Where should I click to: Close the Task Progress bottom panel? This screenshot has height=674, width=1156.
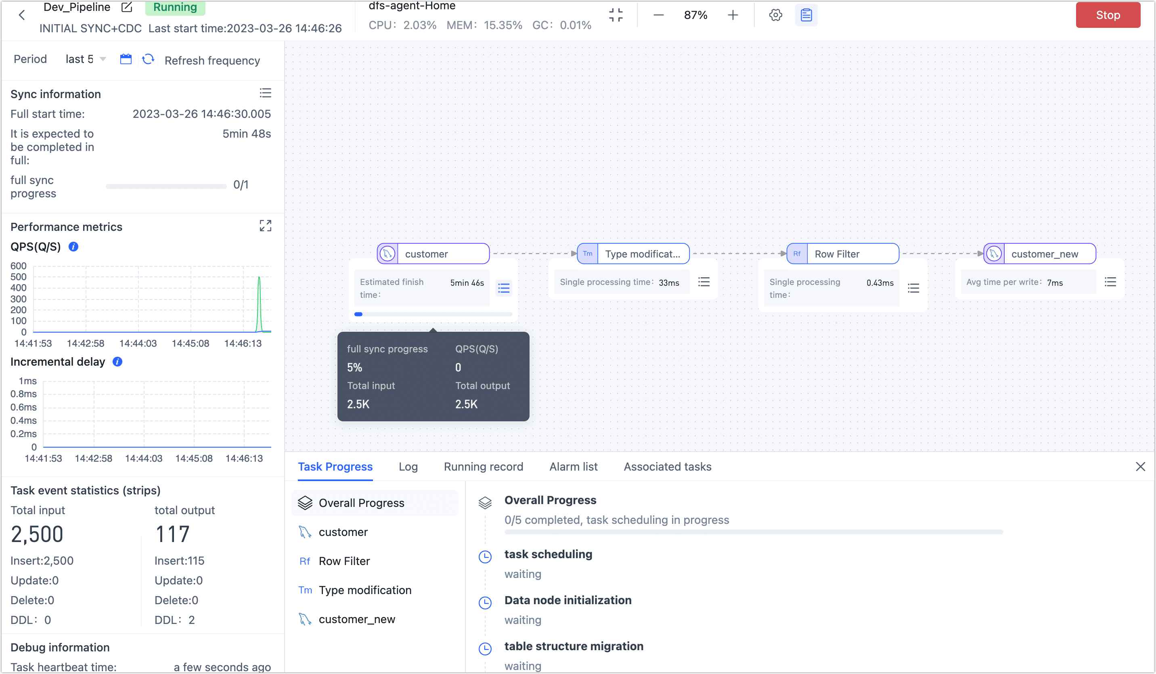1141,467
